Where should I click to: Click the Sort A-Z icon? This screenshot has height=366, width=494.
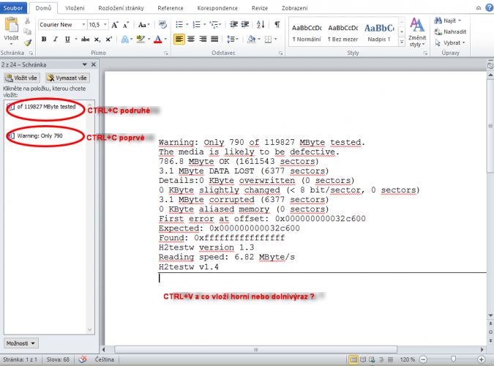click(261, 25)
